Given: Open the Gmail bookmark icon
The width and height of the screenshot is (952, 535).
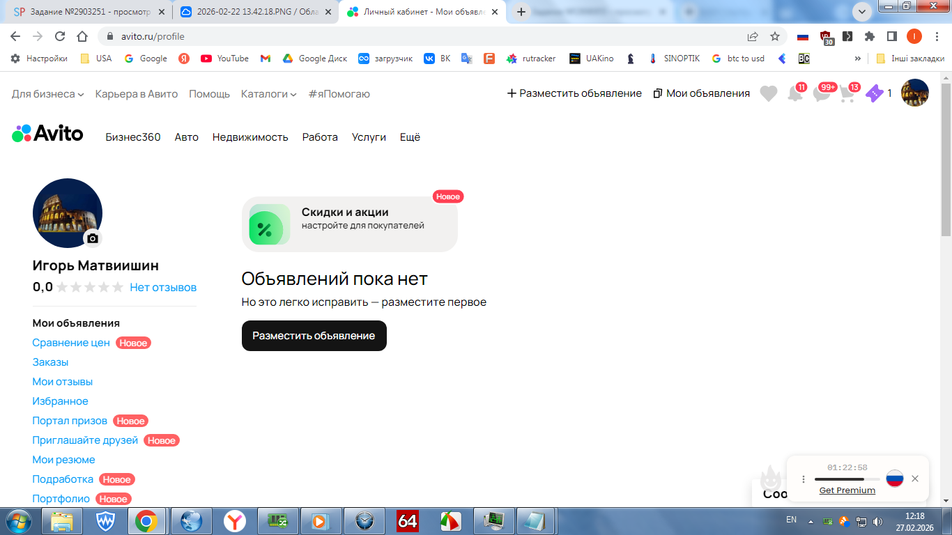Looking at the screenshot, I should click(266, 59).
